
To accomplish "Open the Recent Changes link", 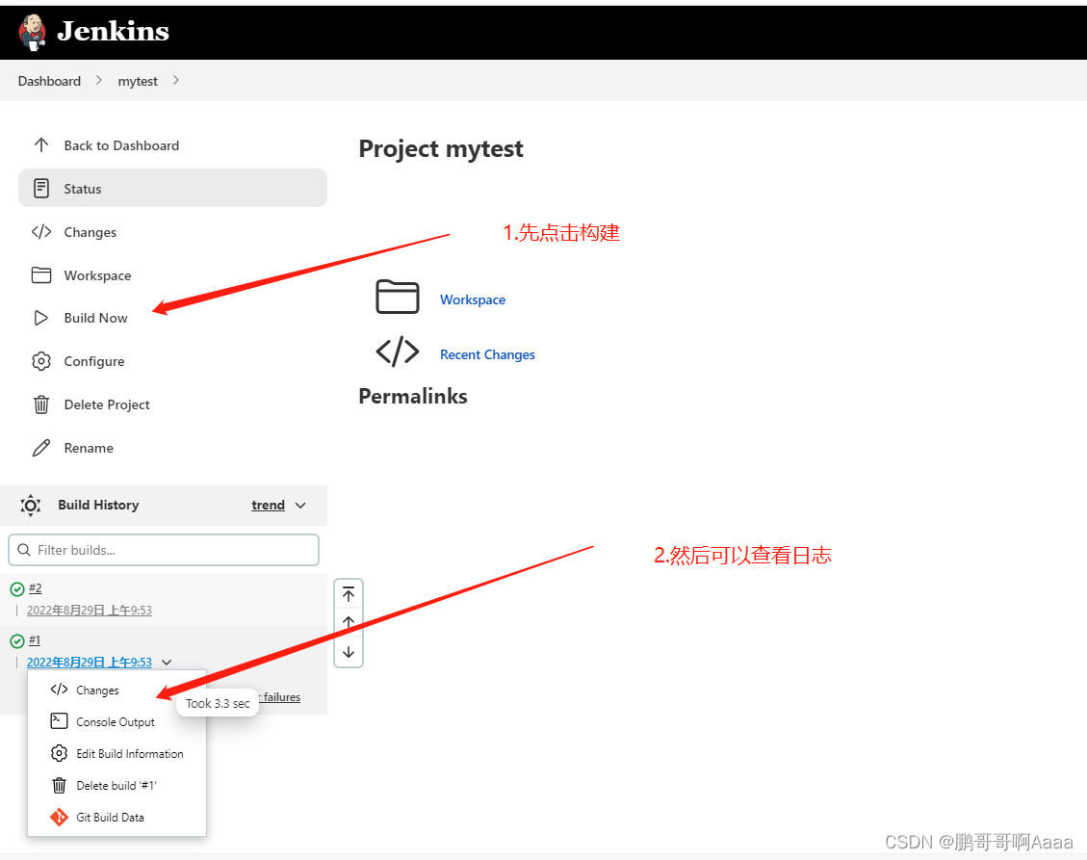I will [487, 354].
